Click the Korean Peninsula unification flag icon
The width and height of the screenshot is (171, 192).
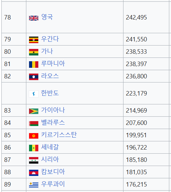pyautogui.click(x=34, y=94)
